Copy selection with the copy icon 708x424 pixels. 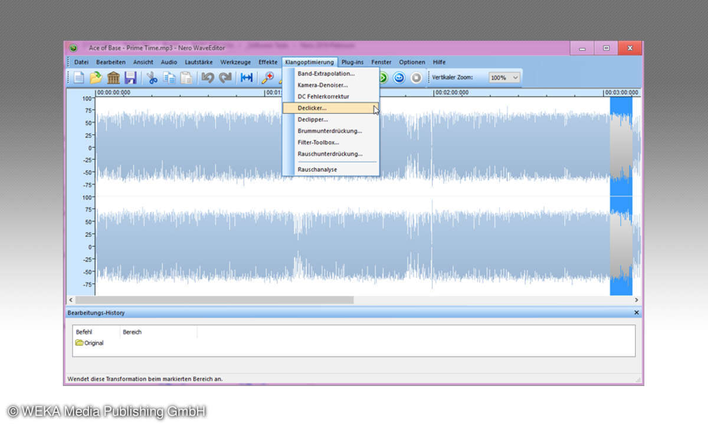point(169,77)
